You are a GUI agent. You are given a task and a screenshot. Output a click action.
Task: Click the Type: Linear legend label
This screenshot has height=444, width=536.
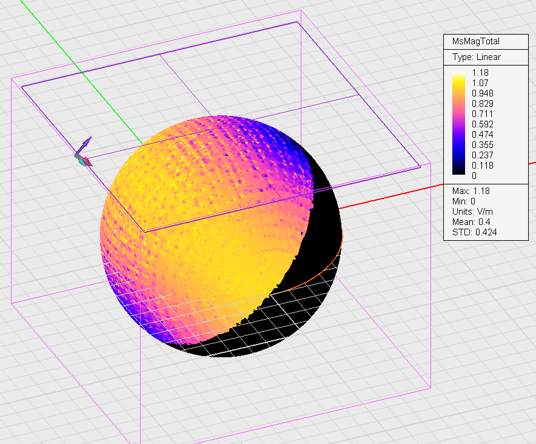click(x=476, y=57)
